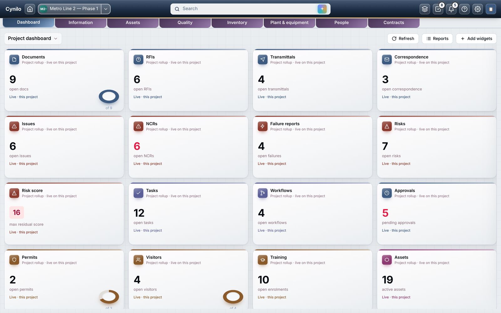Screen dimensions: 501x313
Task: Switch to the Information tab
Action: click(x=80, y=23)
